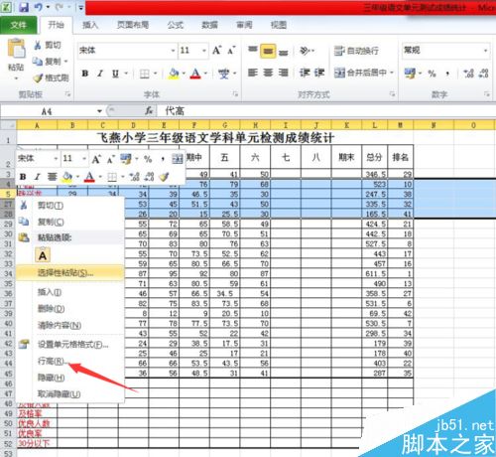Click the ribbon red font color button
This screenshot has height=457, width=496.
pos(195,74)
